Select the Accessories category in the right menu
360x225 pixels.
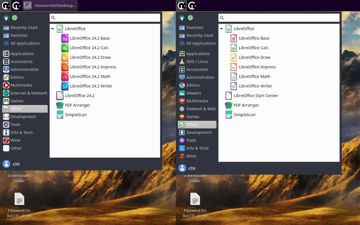(197, 69)
